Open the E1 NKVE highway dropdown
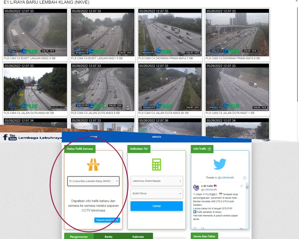Viewport: 299px width, 239px height. (x=93, y=181)
